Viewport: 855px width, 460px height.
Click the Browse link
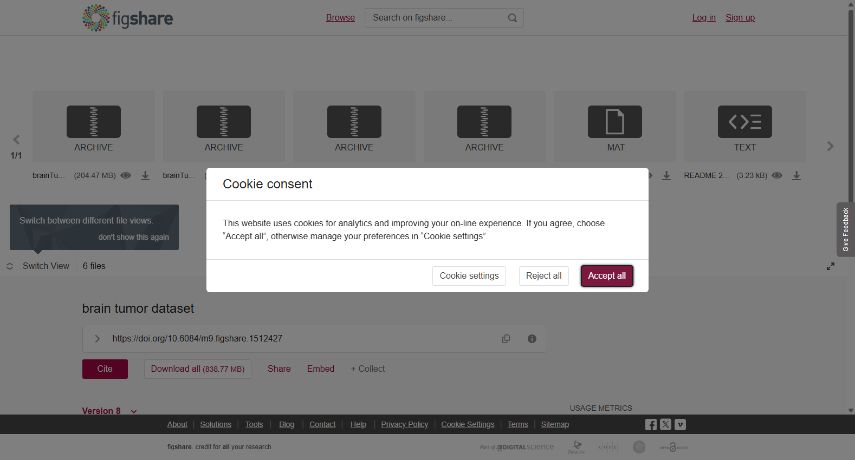[340, 18]
